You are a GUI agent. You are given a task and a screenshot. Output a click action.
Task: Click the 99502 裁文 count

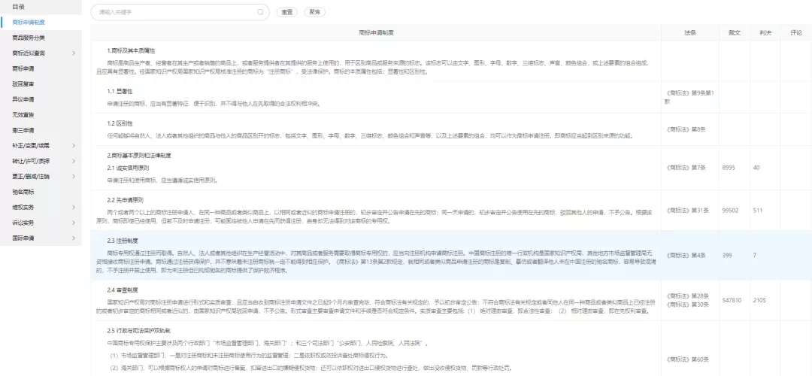tap(730, 211)
